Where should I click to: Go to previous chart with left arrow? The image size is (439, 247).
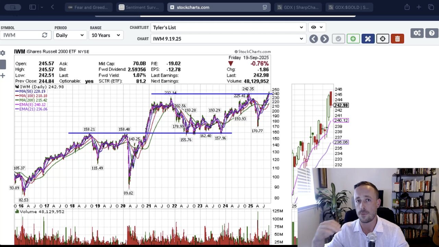pos(313,39)
